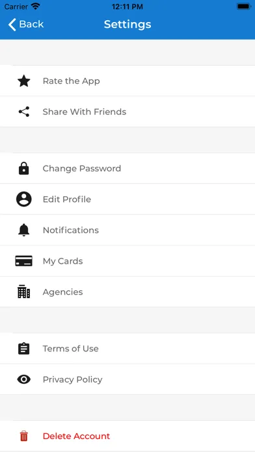Viewport: 255px width, 452px height.
Task: Open Notifications settings
Action: [127, 230]
